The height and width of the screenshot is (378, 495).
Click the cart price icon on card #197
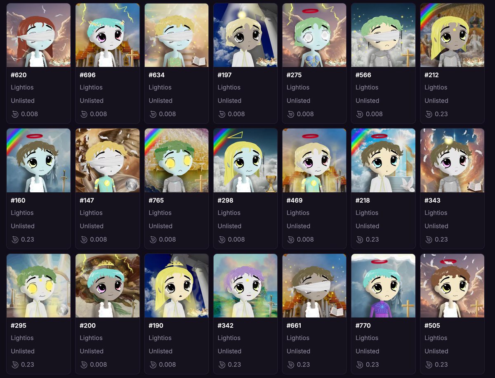coord(222,114)
